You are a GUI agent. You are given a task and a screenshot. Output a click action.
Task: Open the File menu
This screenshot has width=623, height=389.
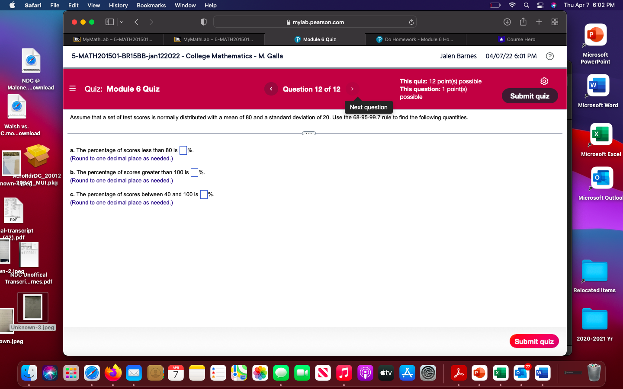pyautogui.click(x=55, y=5)
